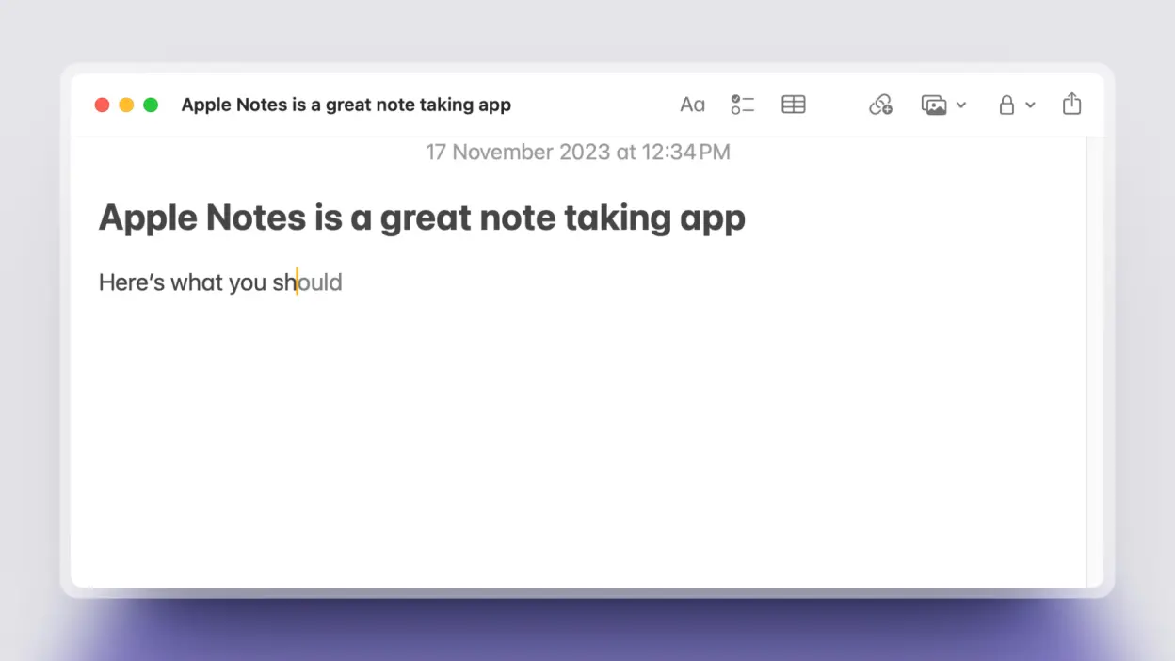Insert a checklist using the checklist icon
The height and width of the screenshot is (661, 1175).
point(742,105)
